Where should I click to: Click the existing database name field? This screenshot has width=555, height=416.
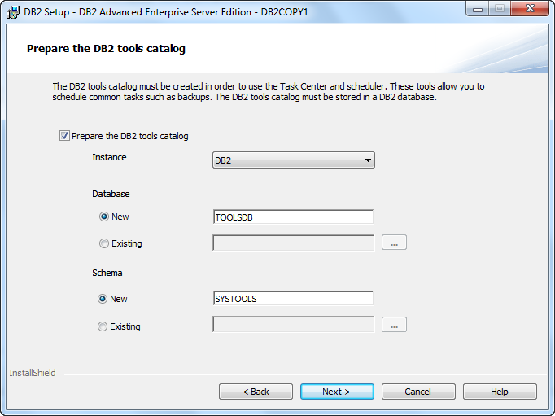[x=293, y=243]
